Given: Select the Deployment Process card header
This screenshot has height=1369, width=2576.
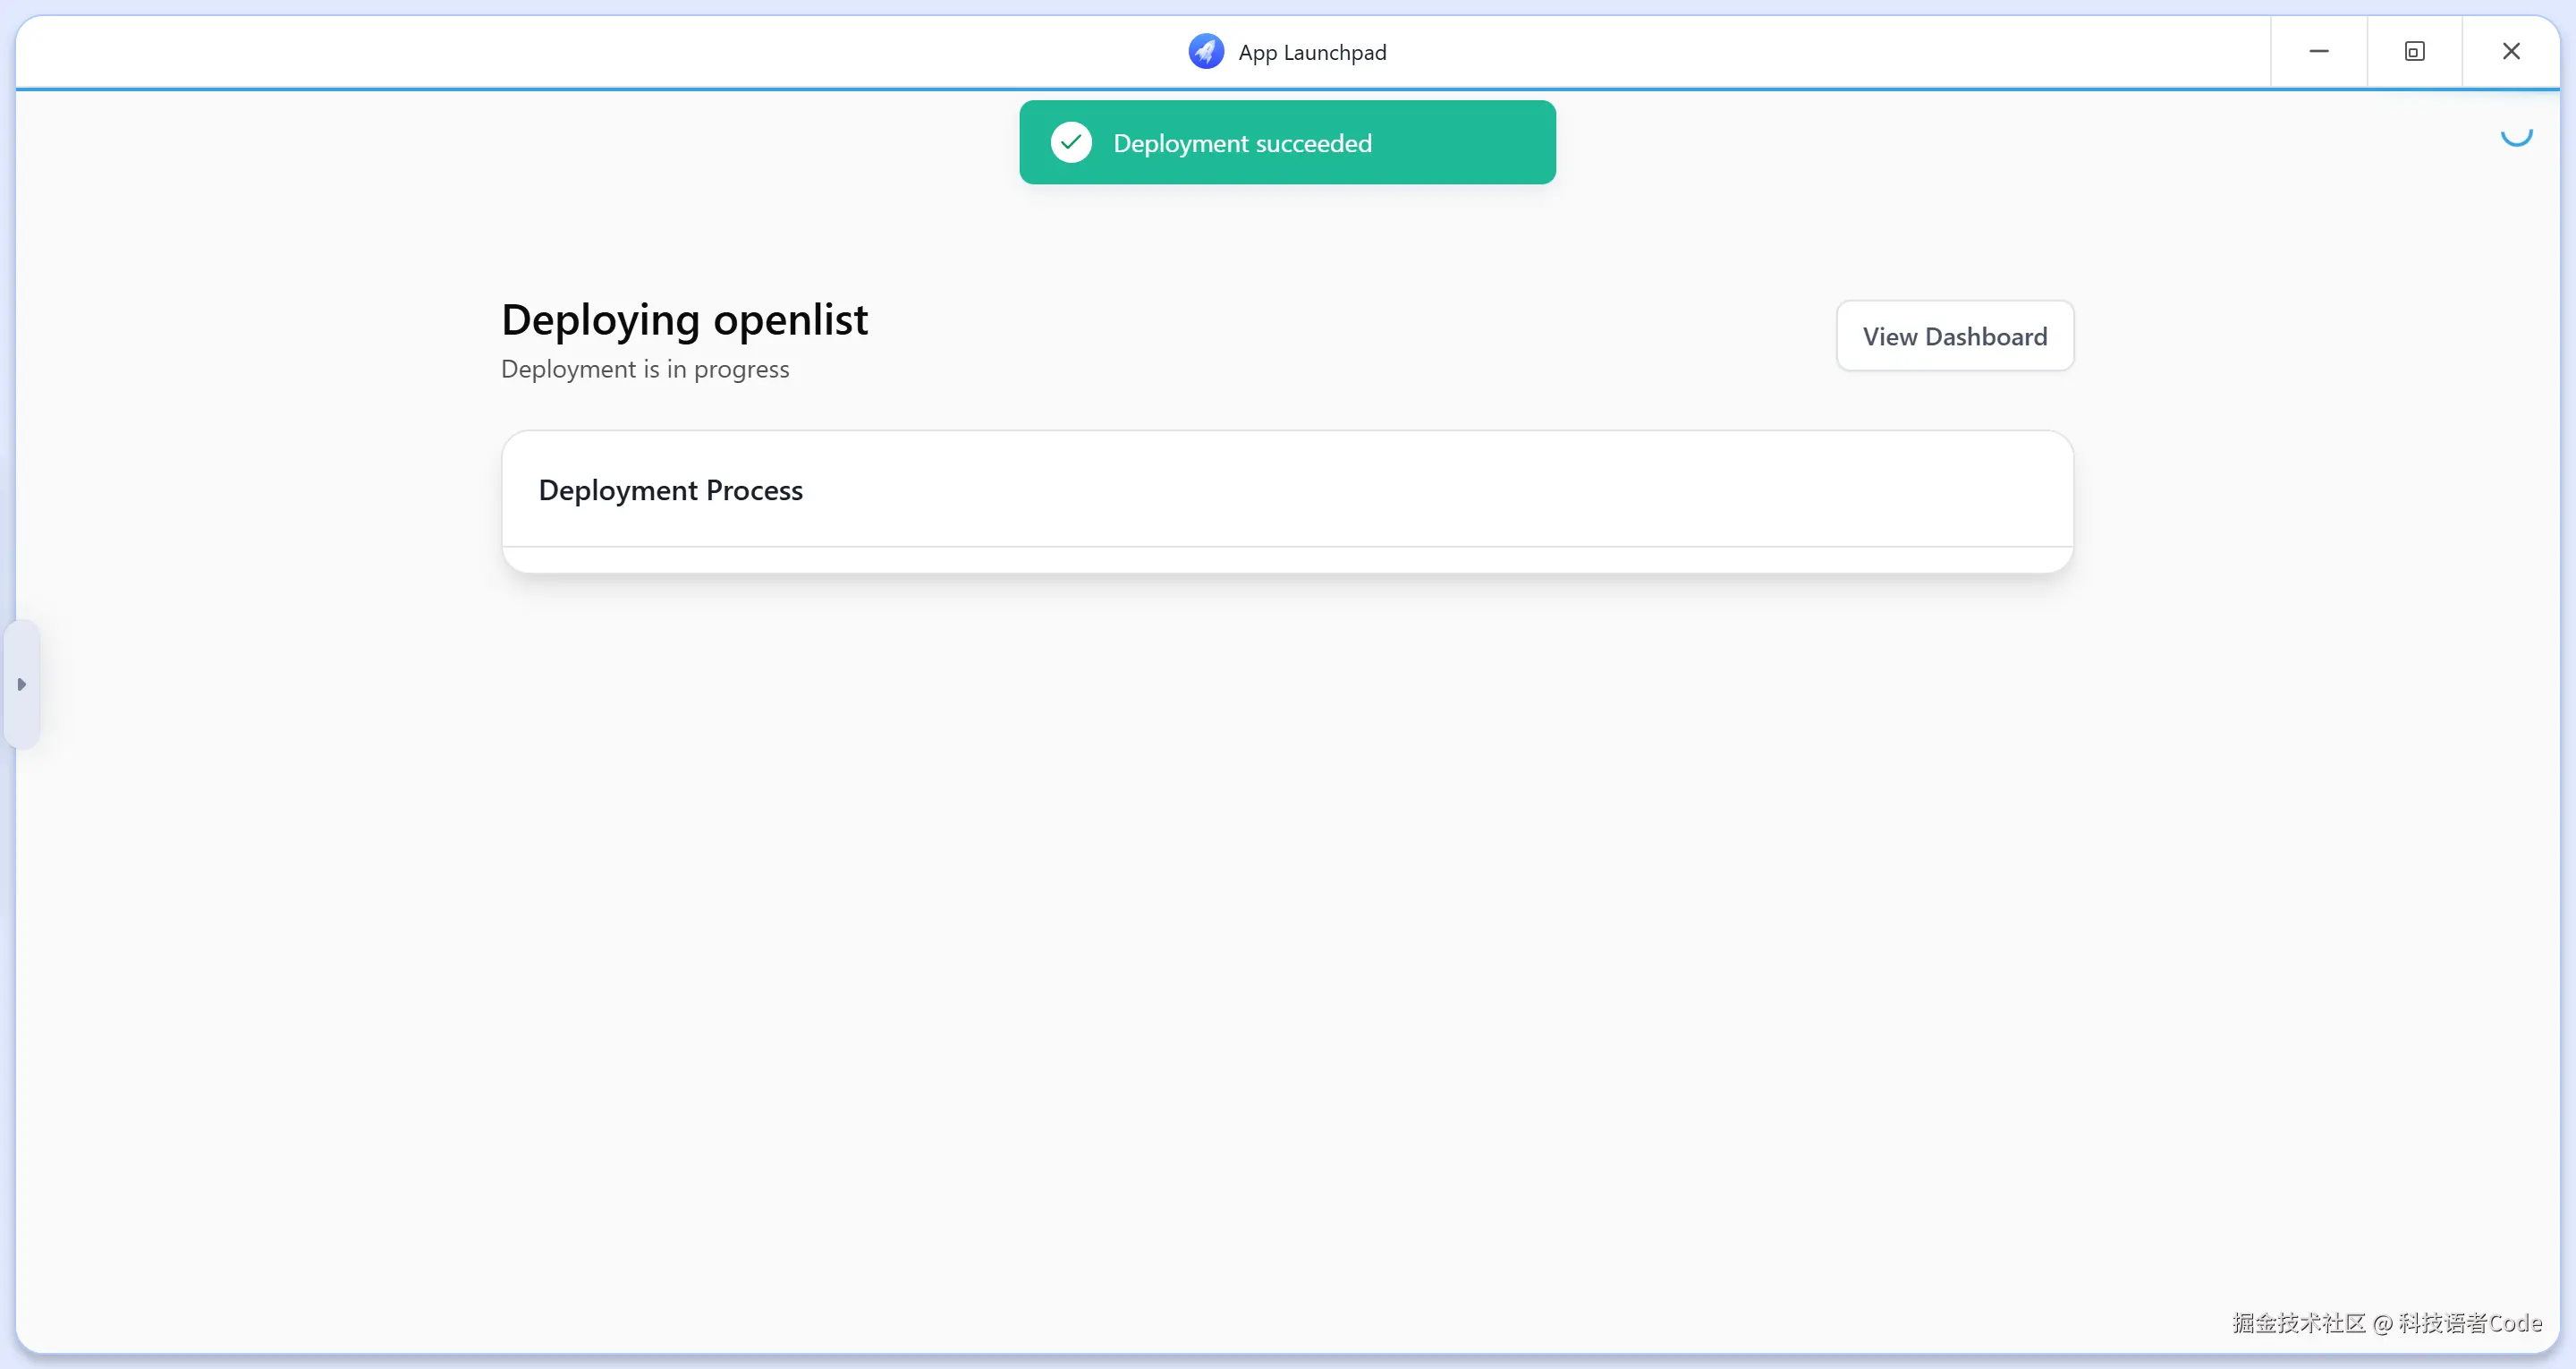Looking at the screenshot, I should [x=670, y=490].
